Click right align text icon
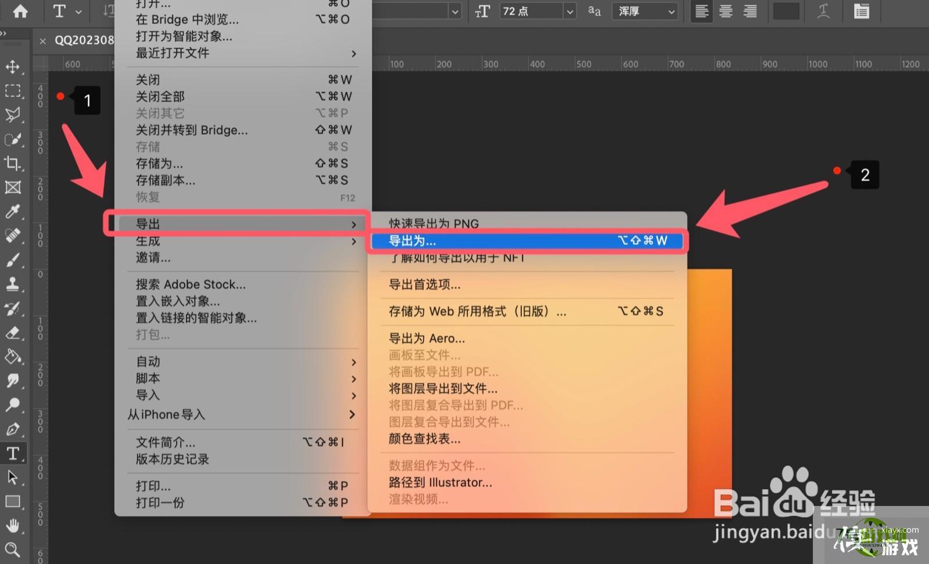This screenshot has width=929, height=564. click(750, 11)
